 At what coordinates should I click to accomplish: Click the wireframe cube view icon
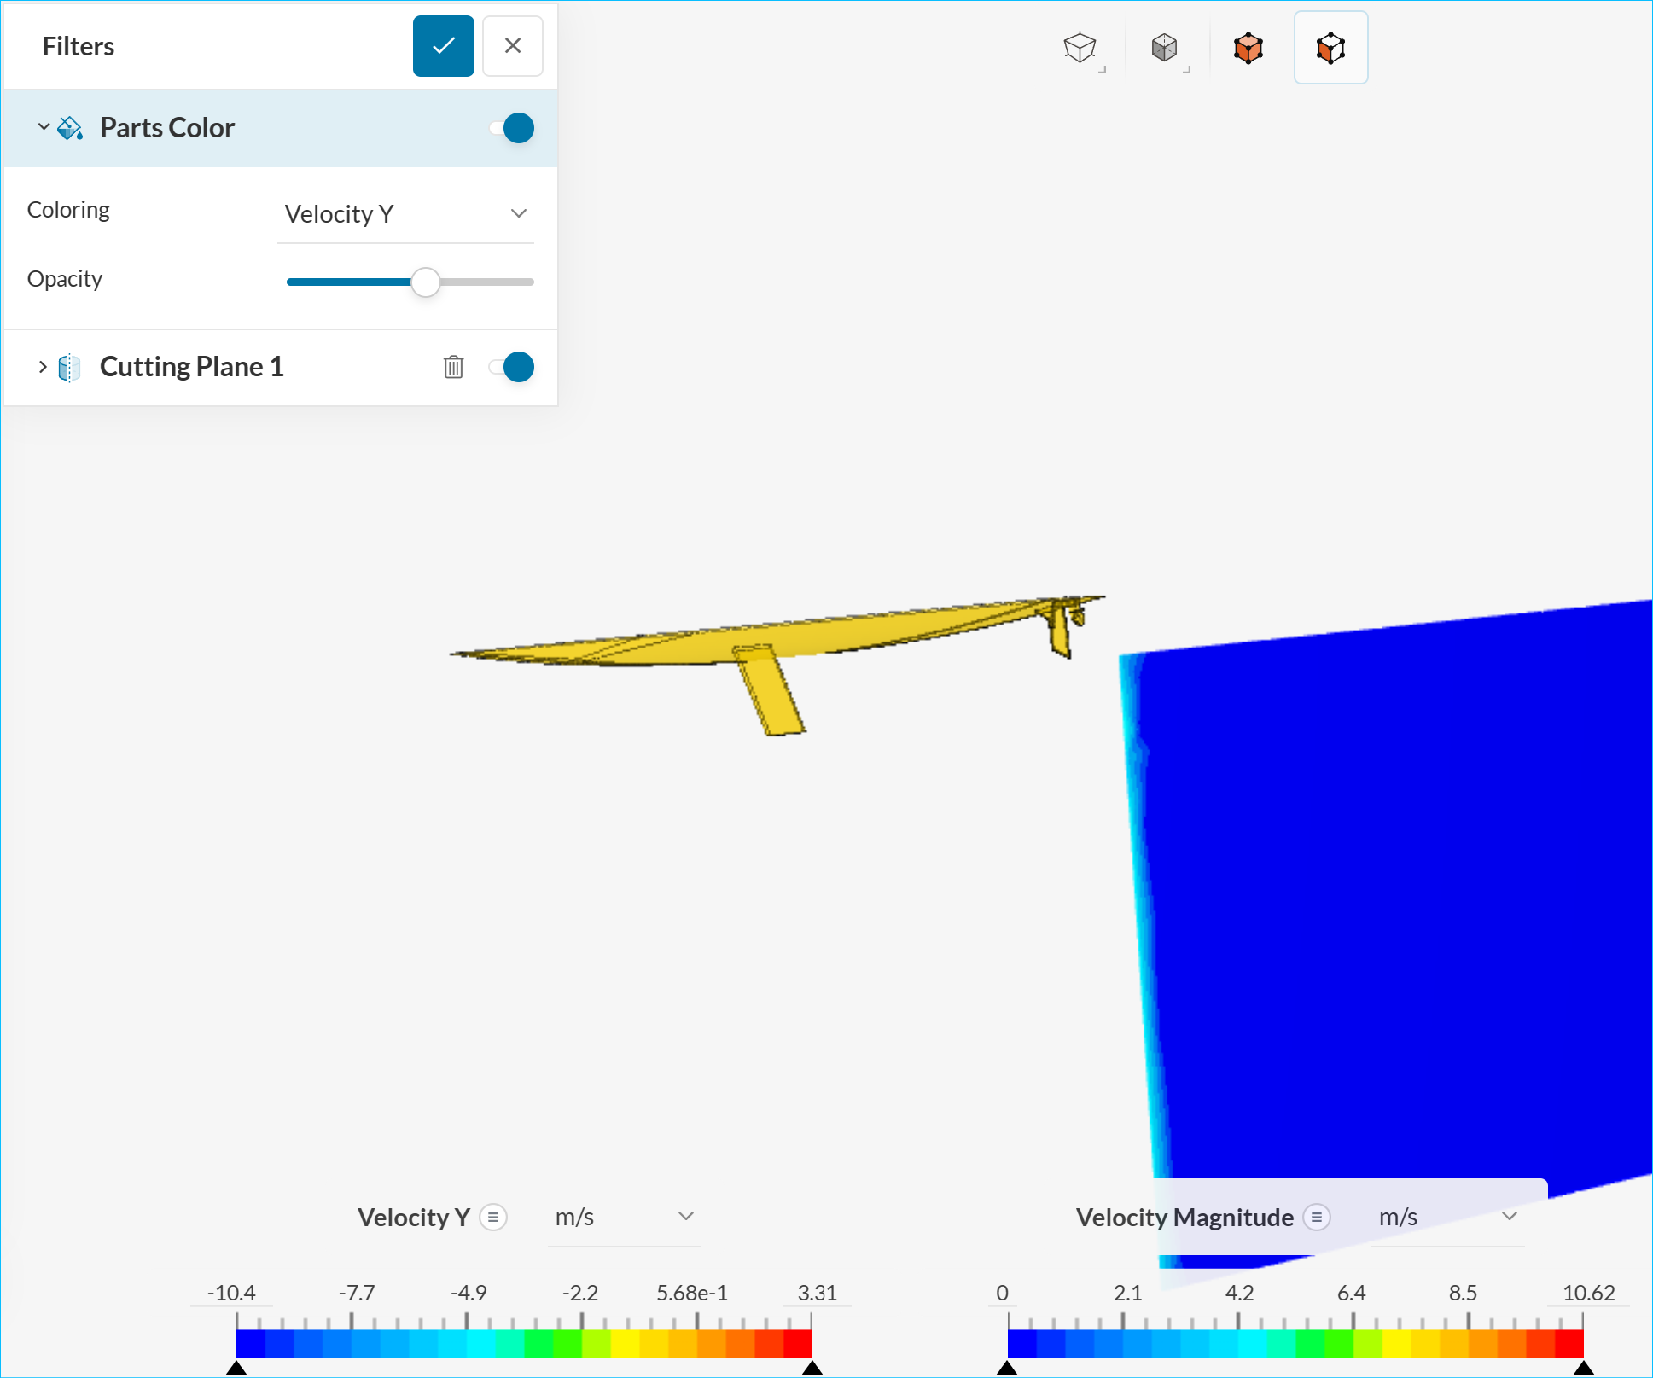pos(1080,48)
